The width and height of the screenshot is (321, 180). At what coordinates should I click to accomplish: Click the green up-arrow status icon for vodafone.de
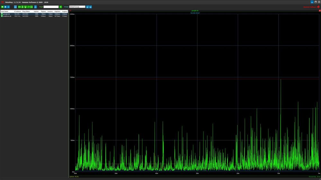pos(2,16)
